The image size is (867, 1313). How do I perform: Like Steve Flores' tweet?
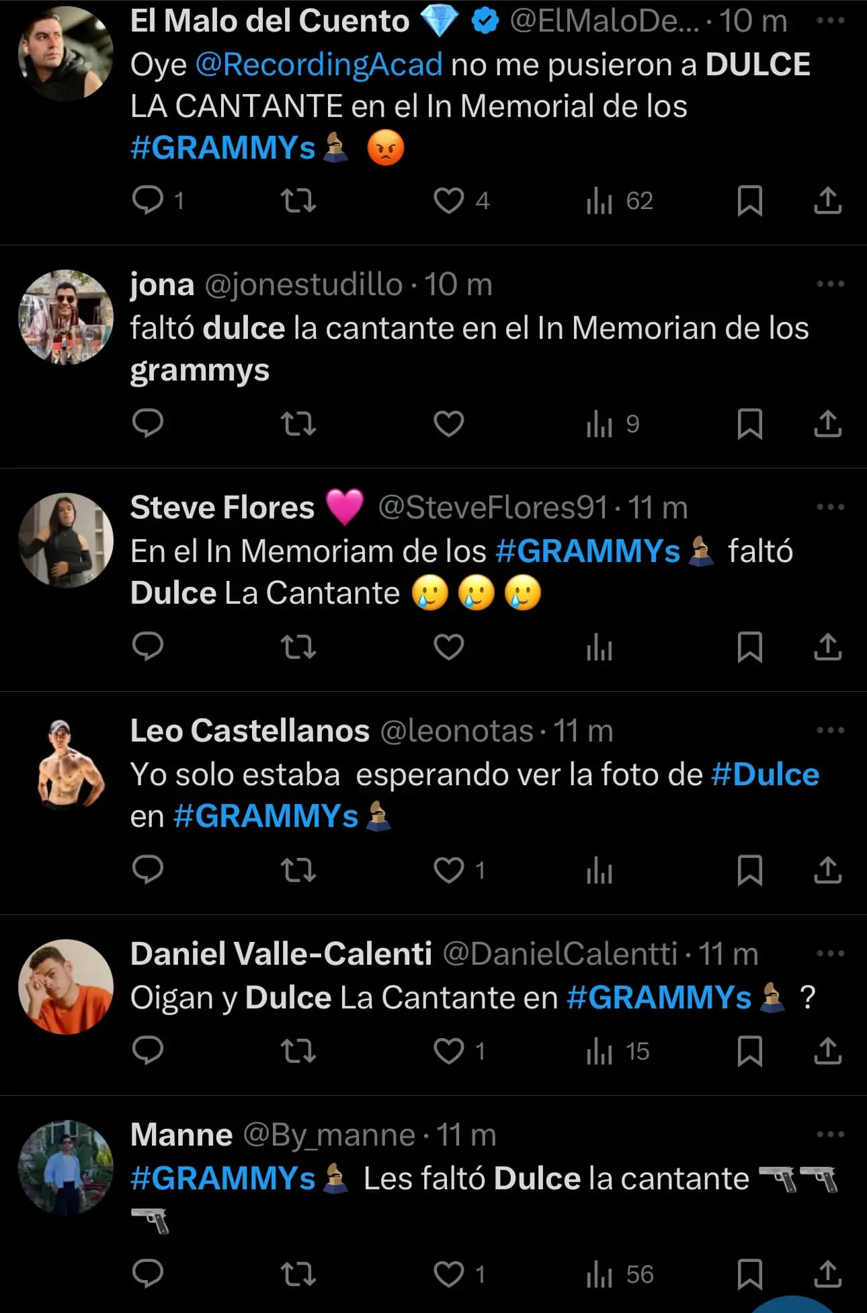click(449, 647)
